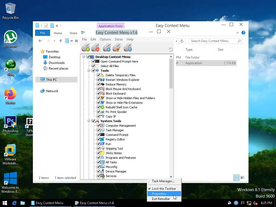Click the Restart Windows Explorer item icon

(102, 80)
